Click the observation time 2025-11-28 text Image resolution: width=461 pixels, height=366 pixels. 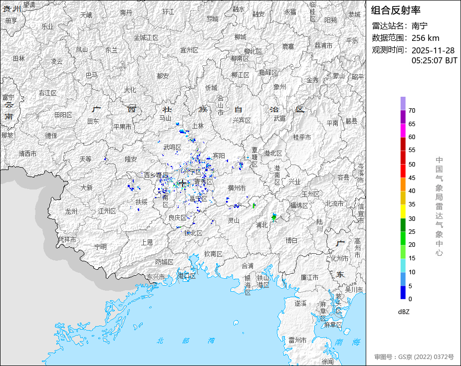tap(433, 50)
